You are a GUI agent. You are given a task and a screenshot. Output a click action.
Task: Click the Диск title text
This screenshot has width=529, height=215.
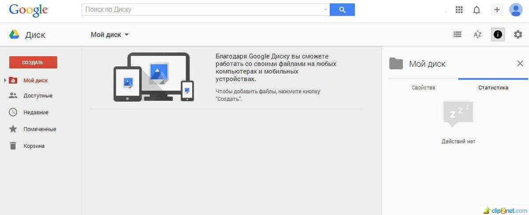35,35
